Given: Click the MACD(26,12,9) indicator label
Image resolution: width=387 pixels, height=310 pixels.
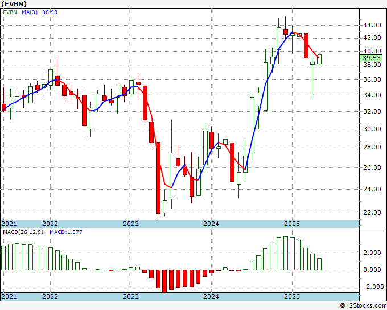Looking at the screenshot, I should [23, 232].
